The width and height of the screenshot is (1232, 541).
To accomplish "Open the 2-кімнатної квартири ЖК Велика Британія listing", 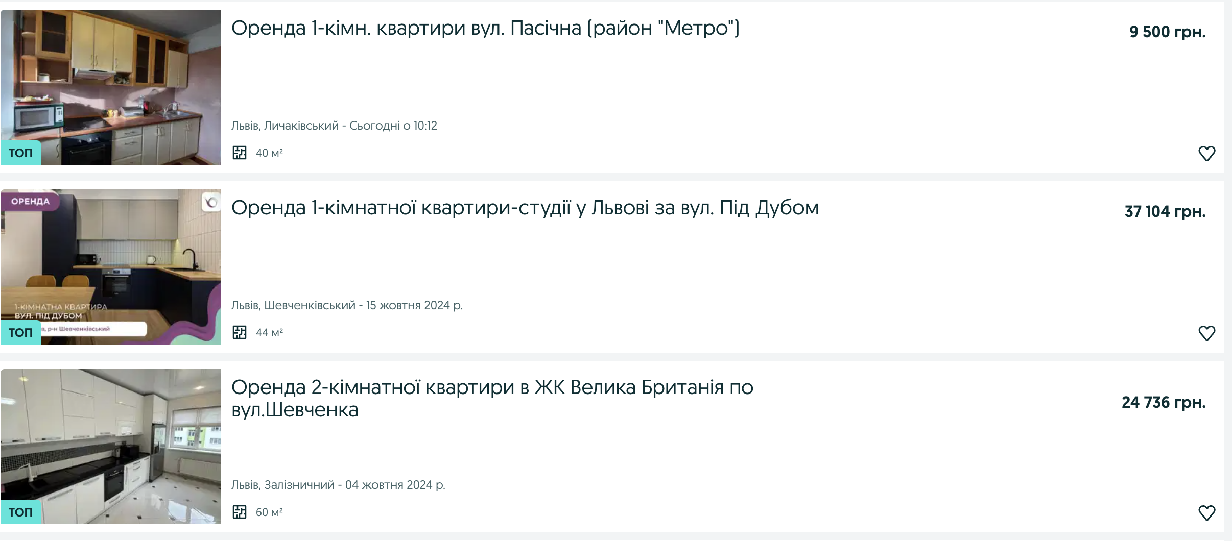I will [492, 398].
